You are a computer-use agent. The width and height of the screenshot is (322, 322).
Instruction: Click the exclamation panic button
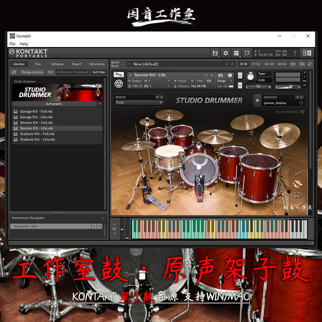coord(295,53)
